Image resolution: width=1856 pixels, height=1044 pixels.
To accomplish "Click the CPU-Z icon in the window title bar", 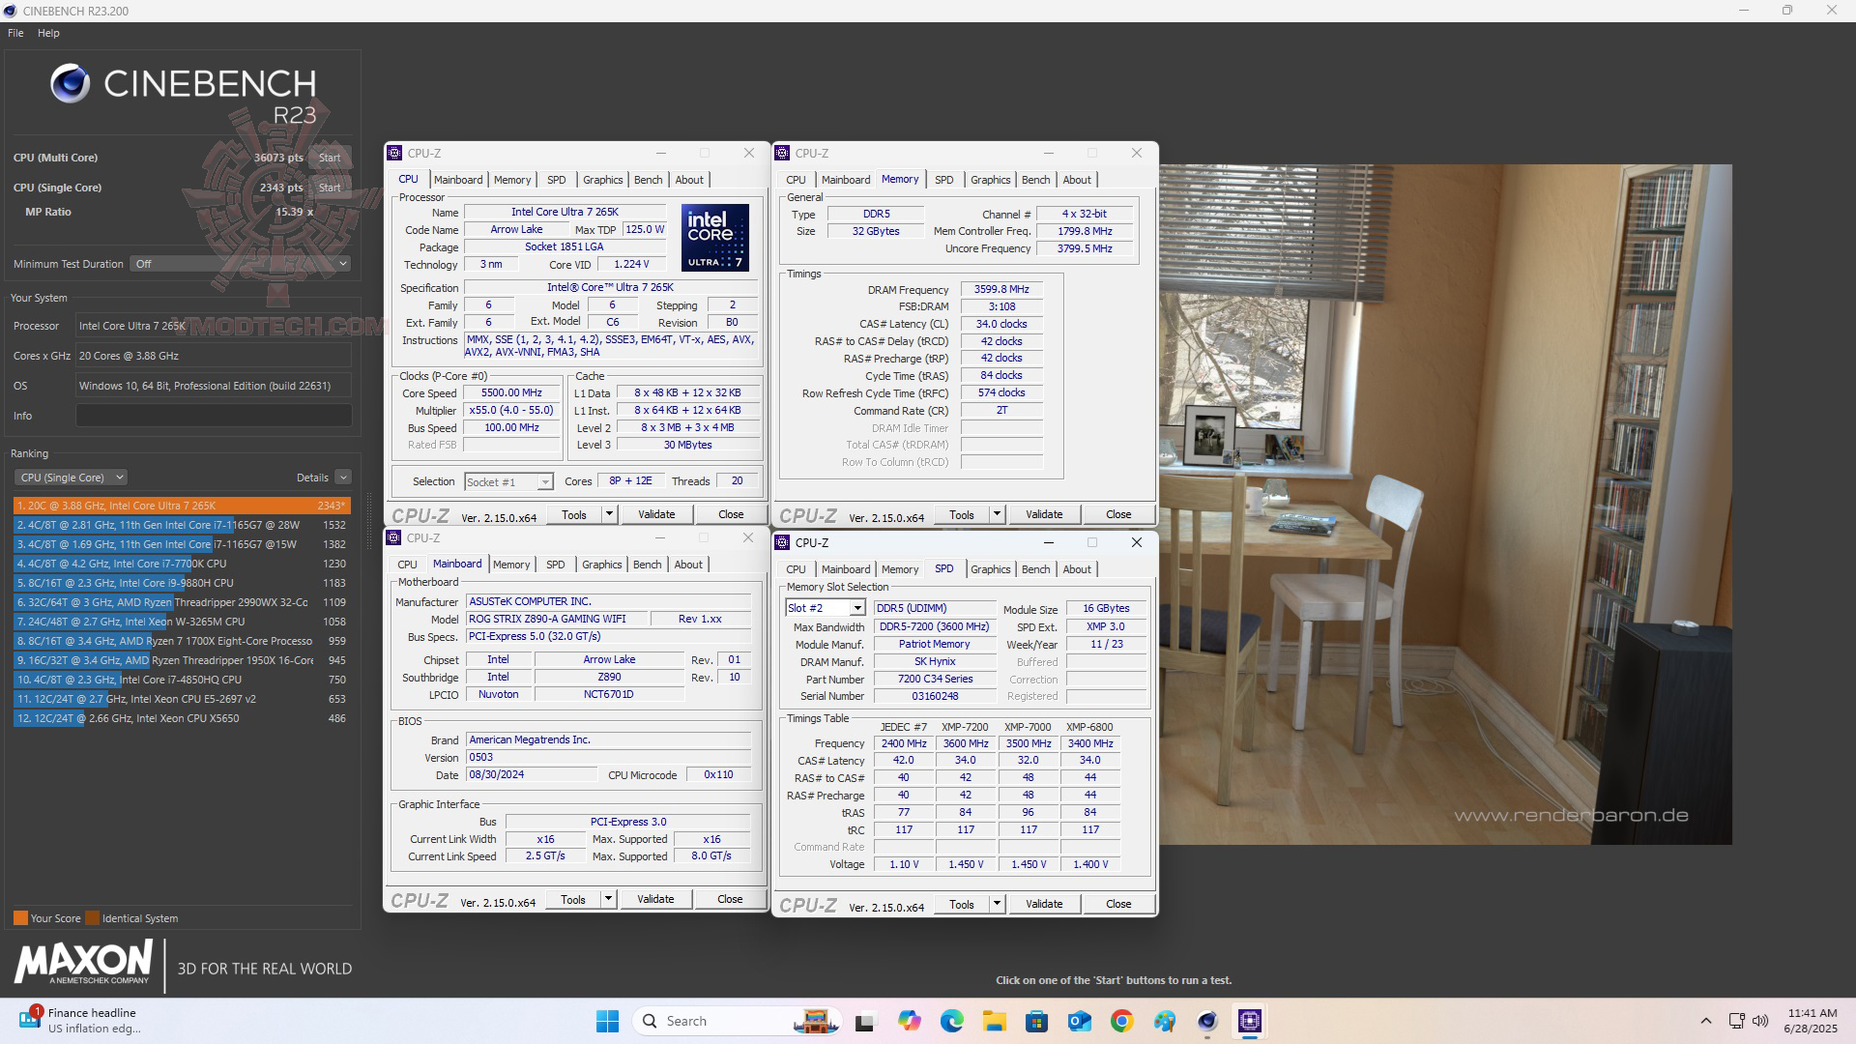I will [x=394, y=153].
